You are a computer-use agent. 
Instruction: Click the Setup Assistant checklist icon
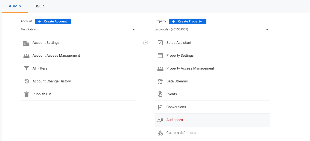point(160,43)
